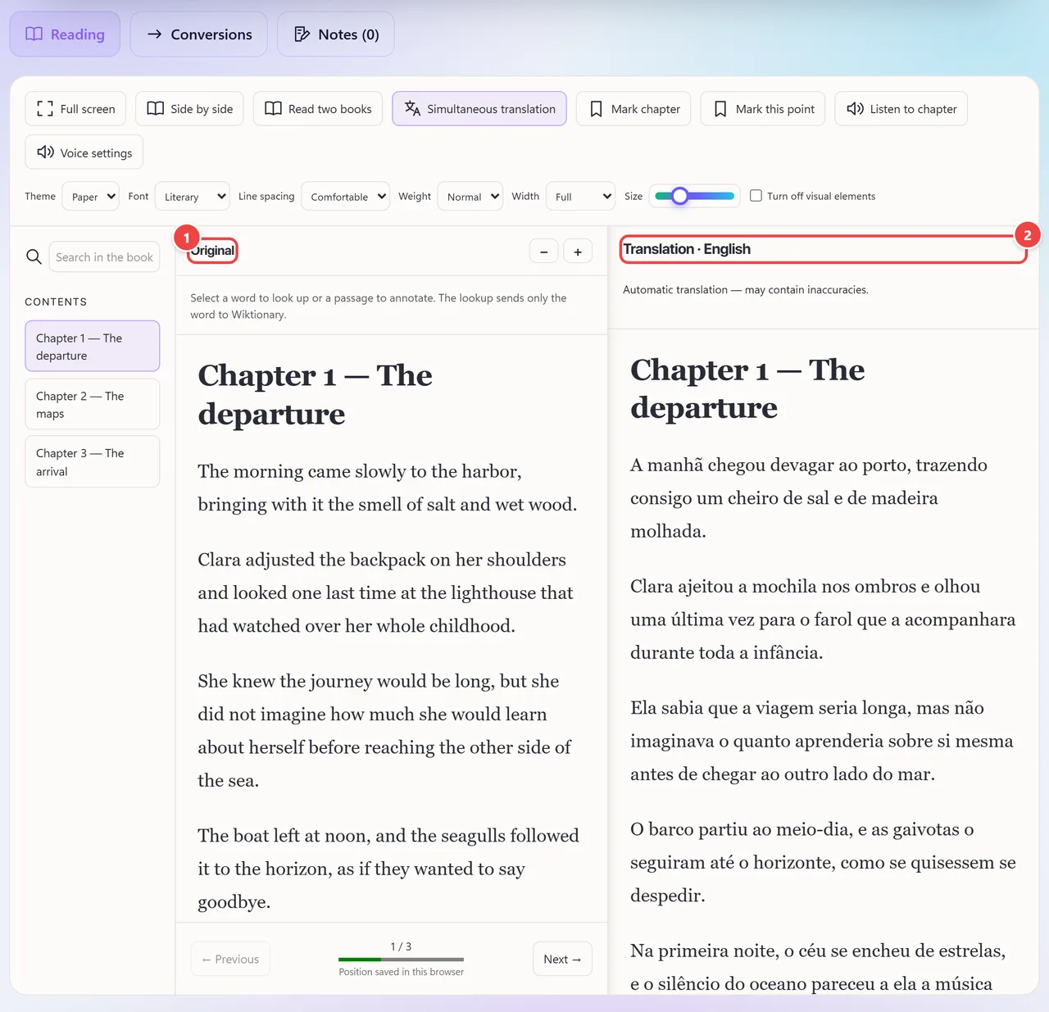Open the Reading tab

pos(65,34)
